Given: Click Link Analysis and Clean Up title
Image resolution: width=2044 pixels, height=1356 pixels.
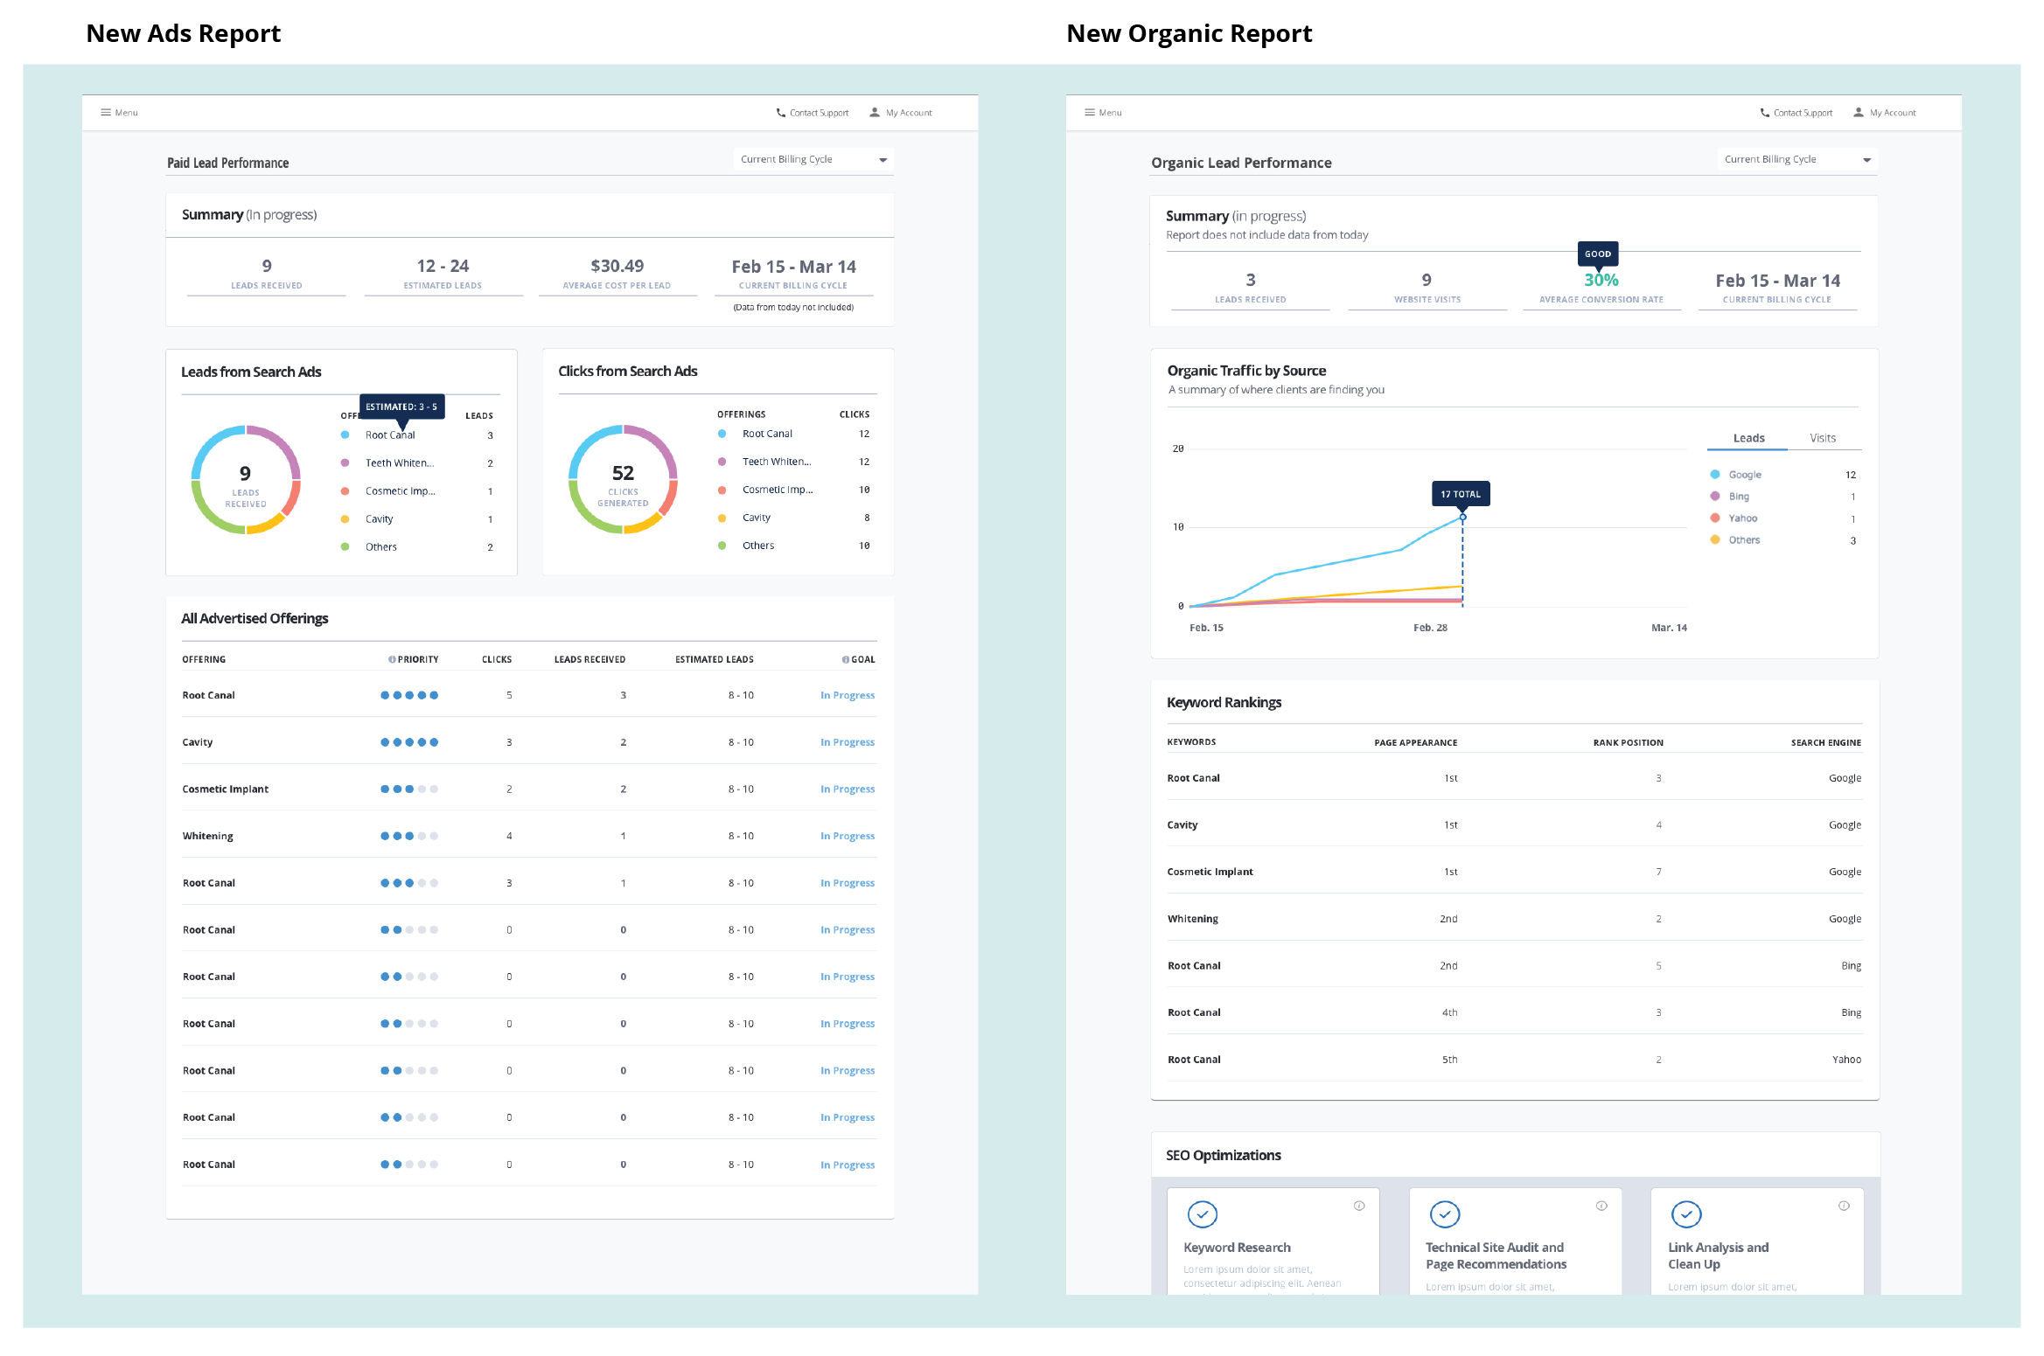Looking at the screenshot, I should click(x=1718, y=1255).
